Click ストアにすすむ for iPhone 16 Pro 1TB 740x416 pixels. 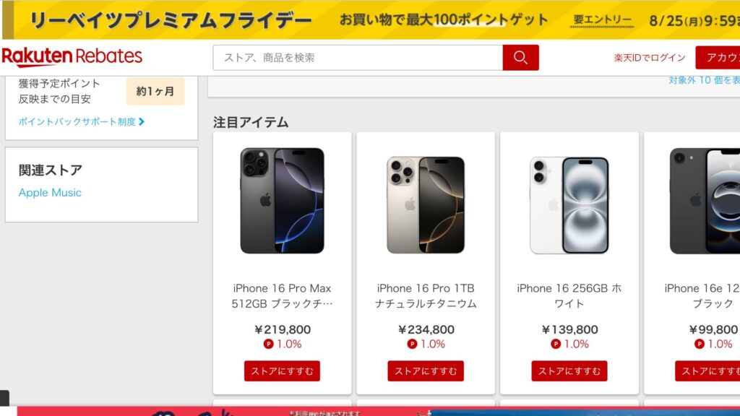tap(426, 370)
